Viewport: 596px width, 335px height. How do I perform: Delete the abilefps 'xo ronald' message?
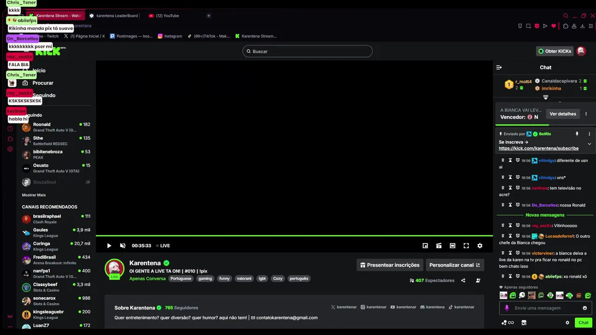[503, 276]
